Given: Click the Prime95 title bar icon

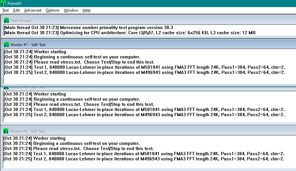Looking at the screenshot, I should pyautogui.click(x=3, y=4).
